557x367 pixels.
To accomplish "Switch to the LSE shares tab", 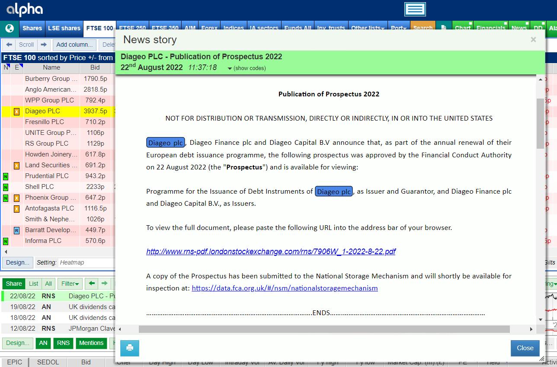I will 64,28.
